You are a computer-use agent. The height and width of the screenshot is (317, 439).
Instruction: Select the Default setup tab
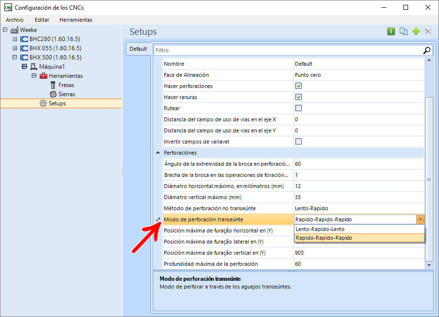138,49
